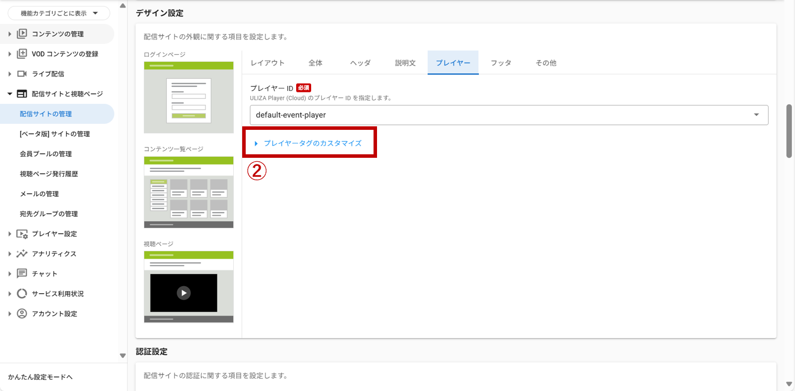
Task: Open the プレイヤー ID dropdown
Action: coord(508,115)
